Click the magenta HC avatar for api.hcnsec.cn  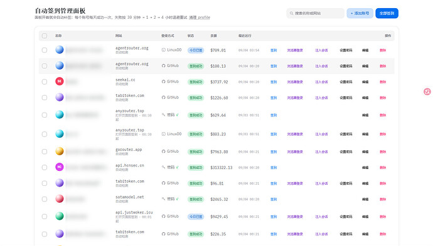[60, 167]
